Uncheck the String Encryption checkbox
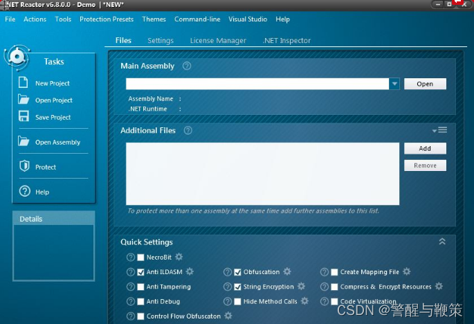This screenshot has width=474, height=324. click(237, 287)
